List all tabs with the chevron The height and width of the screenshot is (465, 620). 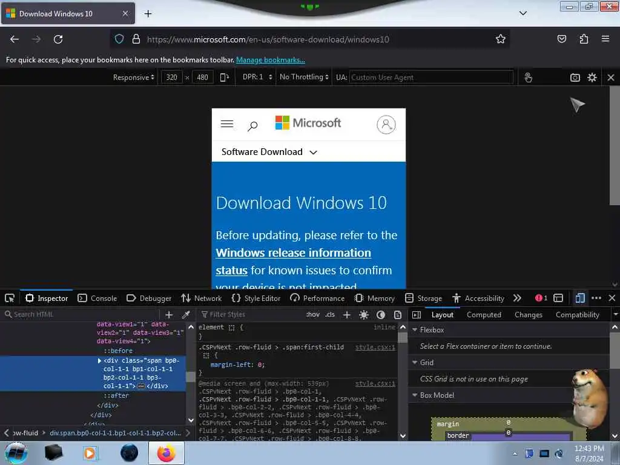point(523,13)
